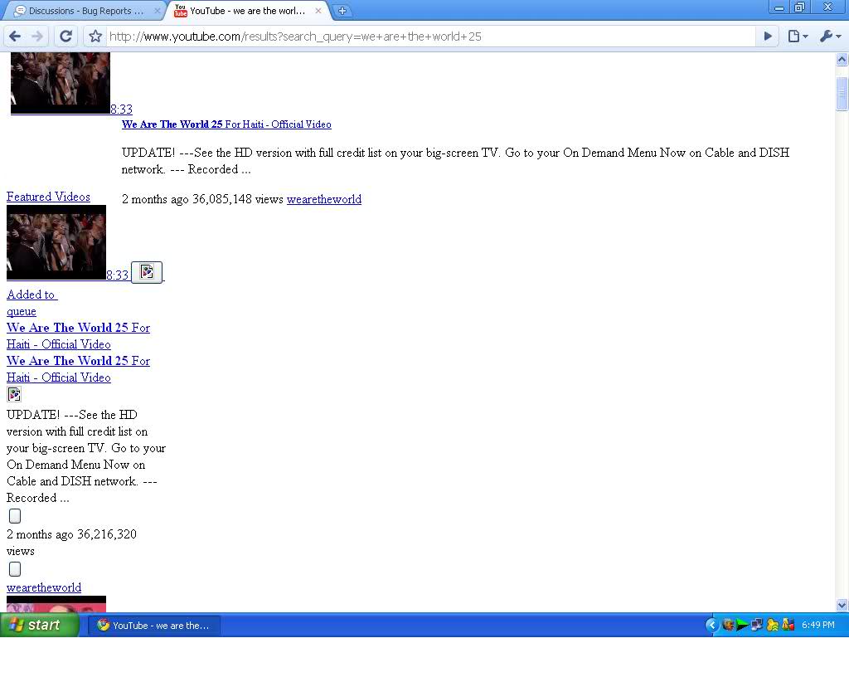Click the YouTube taskbar button
This screenshot has width=849, height=682.
154,625
